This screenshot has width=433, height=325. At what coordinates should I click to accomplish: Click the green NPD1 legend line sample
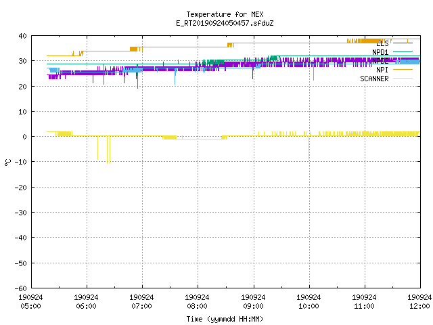(403, 51)
